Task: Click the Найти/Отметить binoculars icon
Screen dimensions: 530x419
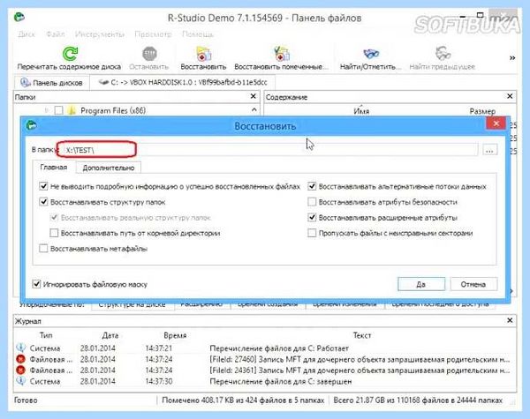Action: tap(371, 54)
